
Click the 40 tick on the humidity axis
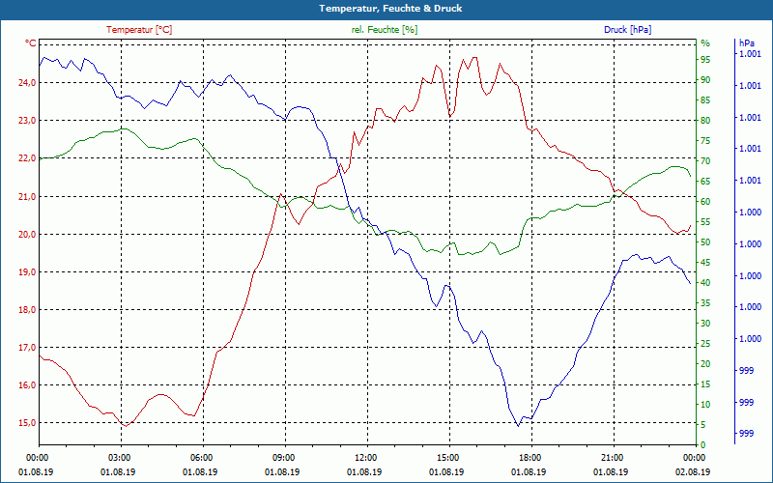(705, 283)
